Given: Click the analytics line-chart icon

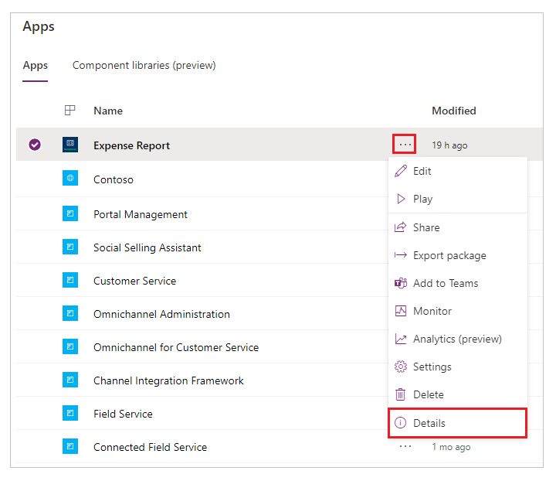Looking at the screenshot, I should tap(401, 339).
